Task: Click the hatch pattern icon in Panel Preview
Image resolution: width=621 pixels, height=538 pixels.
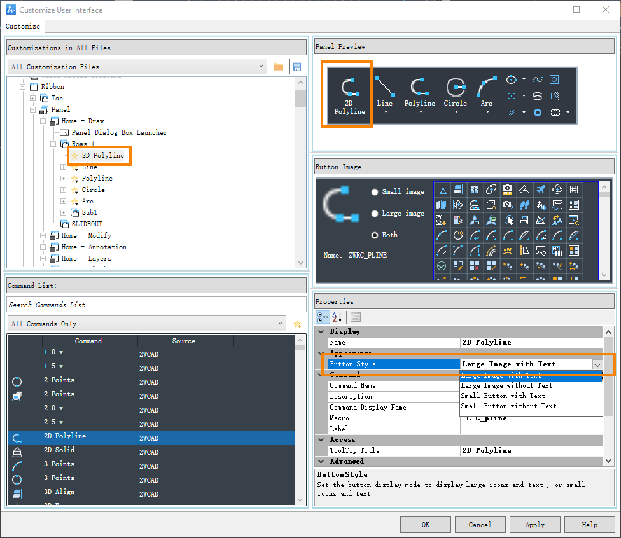Action: (512, 113)
